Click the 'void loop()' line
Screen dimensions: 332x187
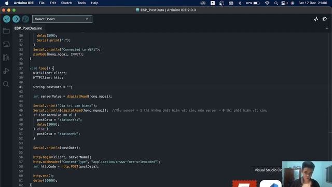41,68
